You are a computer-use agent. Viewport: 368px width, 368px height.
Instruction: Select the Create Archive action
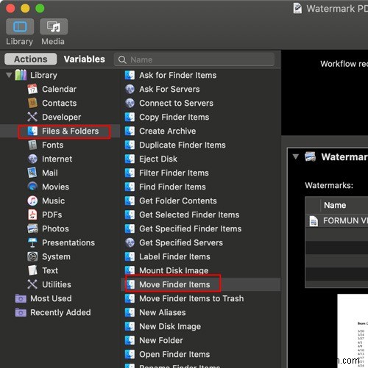tap(168, 131)
